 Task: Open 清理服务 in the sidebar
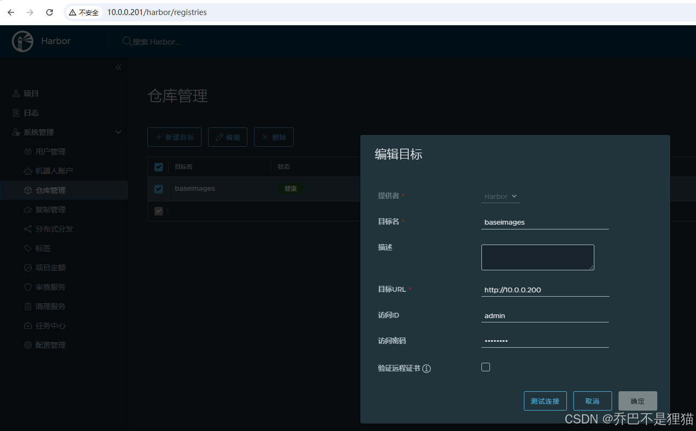[x=51, y=306]
